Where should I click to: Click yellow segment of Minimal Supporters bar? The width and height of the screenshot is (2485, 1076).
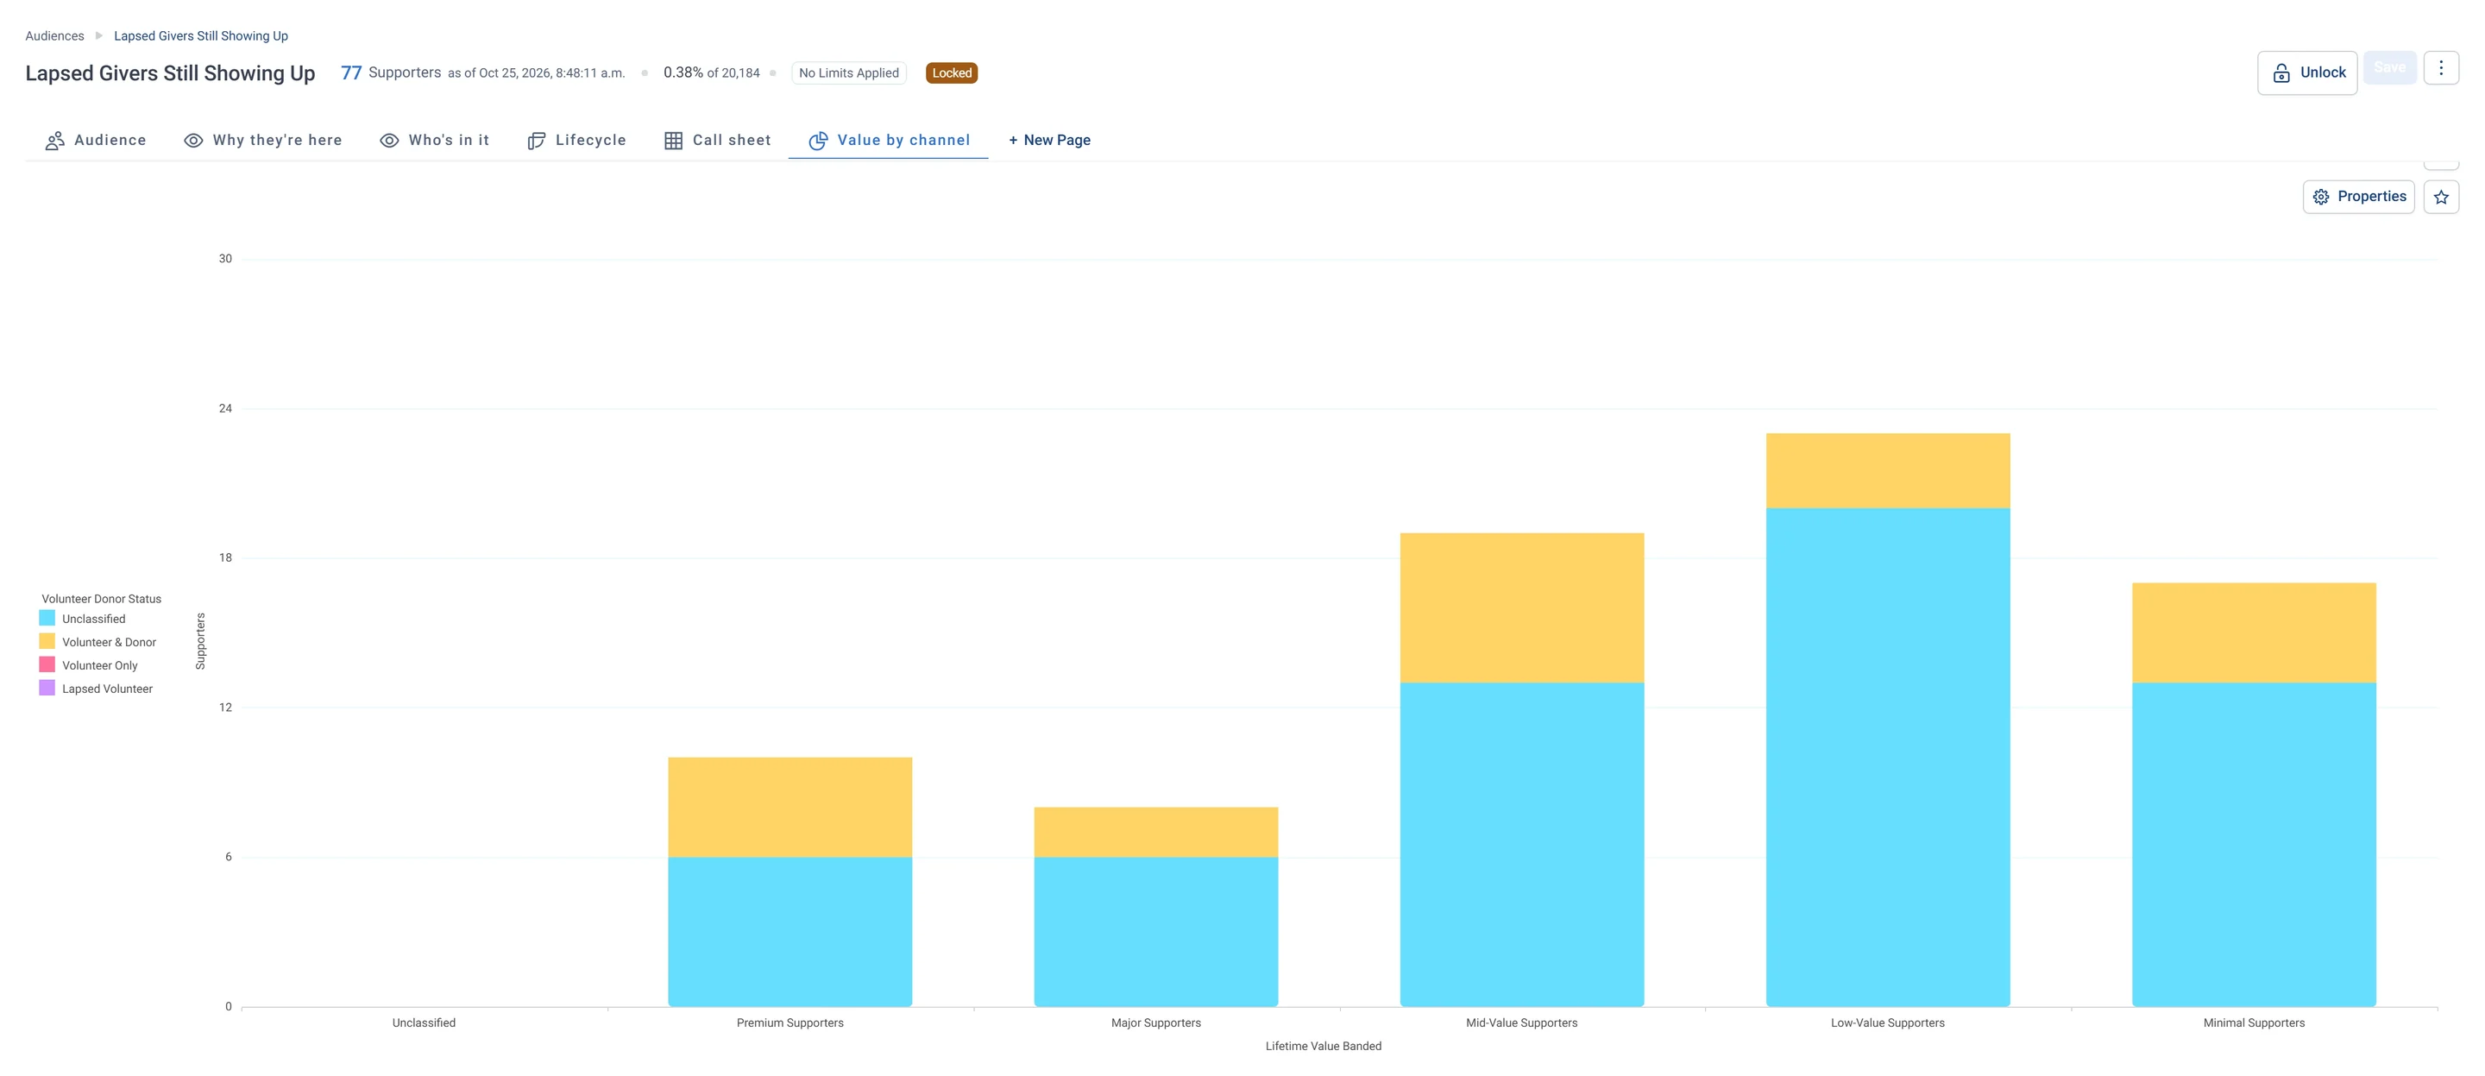2254,633
